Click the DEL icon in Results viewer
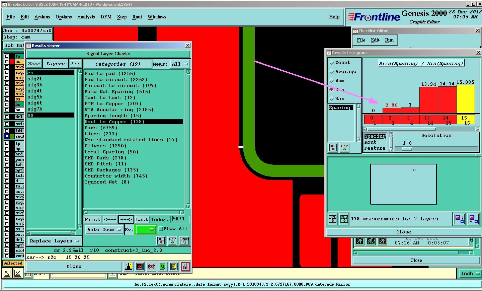The image size is (482, 291). 161,240
